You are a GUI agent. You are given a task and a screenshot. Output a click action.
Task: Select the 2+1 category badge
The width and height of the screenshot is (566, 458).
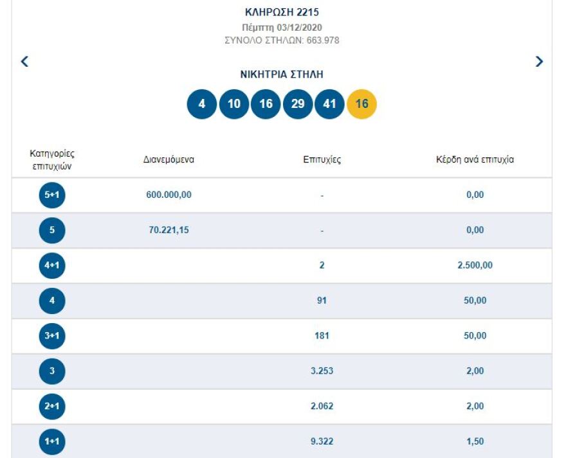click(52, 407)
